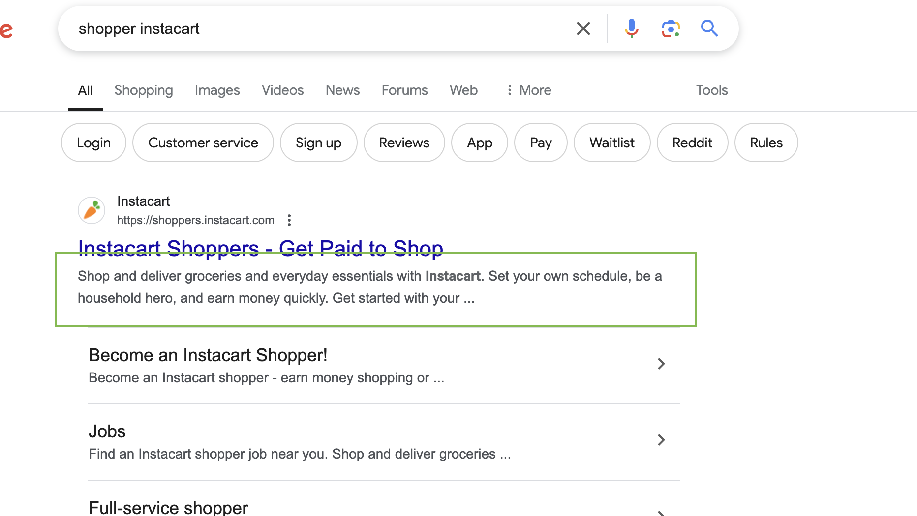
Task: Click the shoppers.instacart.com URL
Action: [196, 220]
